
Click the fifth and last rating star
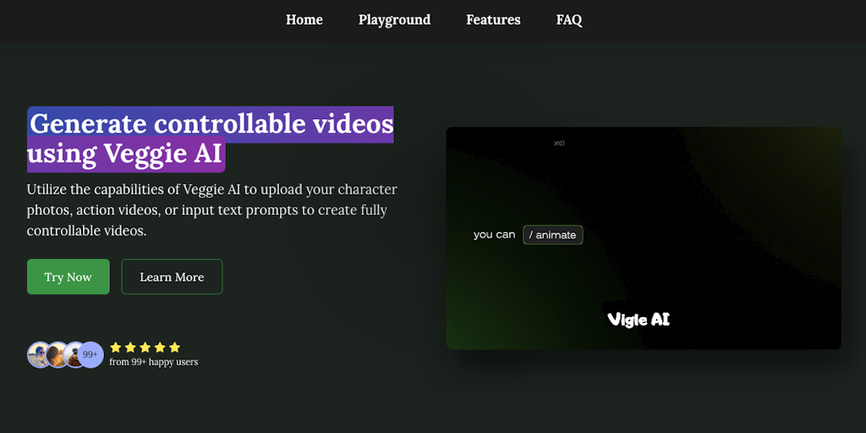[174, 347]
